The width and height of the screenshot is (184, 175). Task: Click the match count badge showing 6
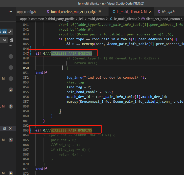tap(11, 173)
